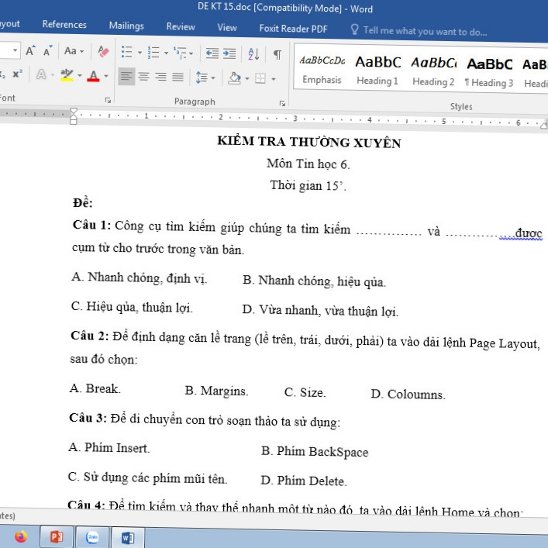
Task: Click the Sort A-Z icon
Action: tap(253, 54)
